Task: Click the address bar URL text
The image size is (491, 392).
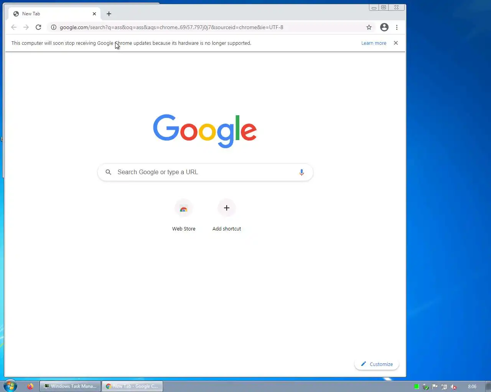Action: pos(171,27)
